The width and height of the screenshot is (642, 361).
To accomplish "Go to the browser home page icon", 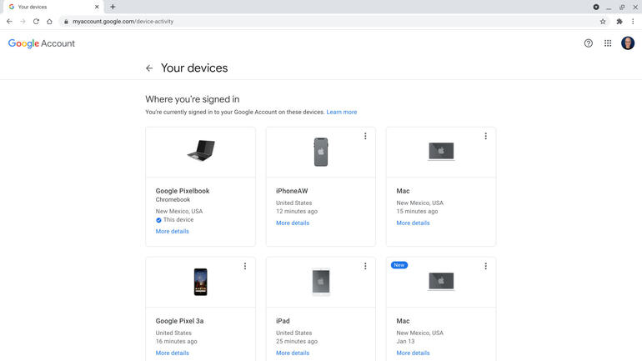I will pyautogui.click(x=49, y=22).
